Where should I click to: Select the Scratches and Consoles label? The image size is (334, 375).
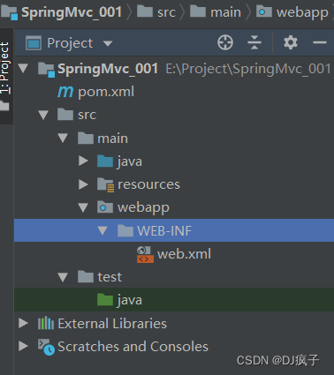[x=133, y=347]
